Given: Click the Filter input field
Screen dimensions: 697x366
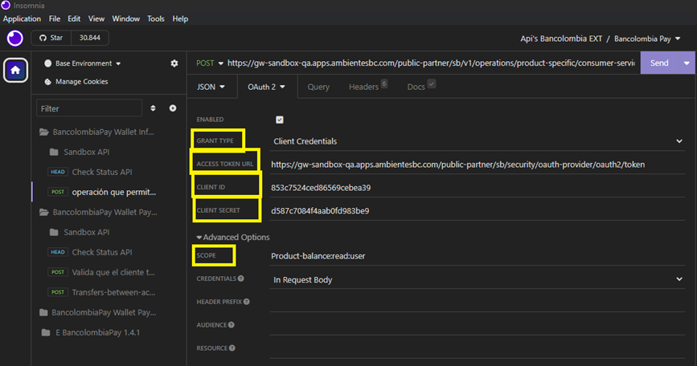Looking at the screenshot, I should click(x=89, y=108).
